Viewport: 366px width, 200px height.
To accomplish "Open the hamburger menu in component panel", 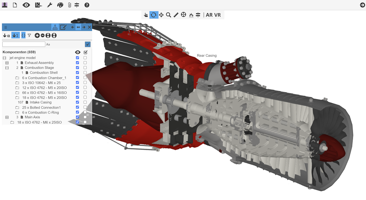I will [5, 27].
